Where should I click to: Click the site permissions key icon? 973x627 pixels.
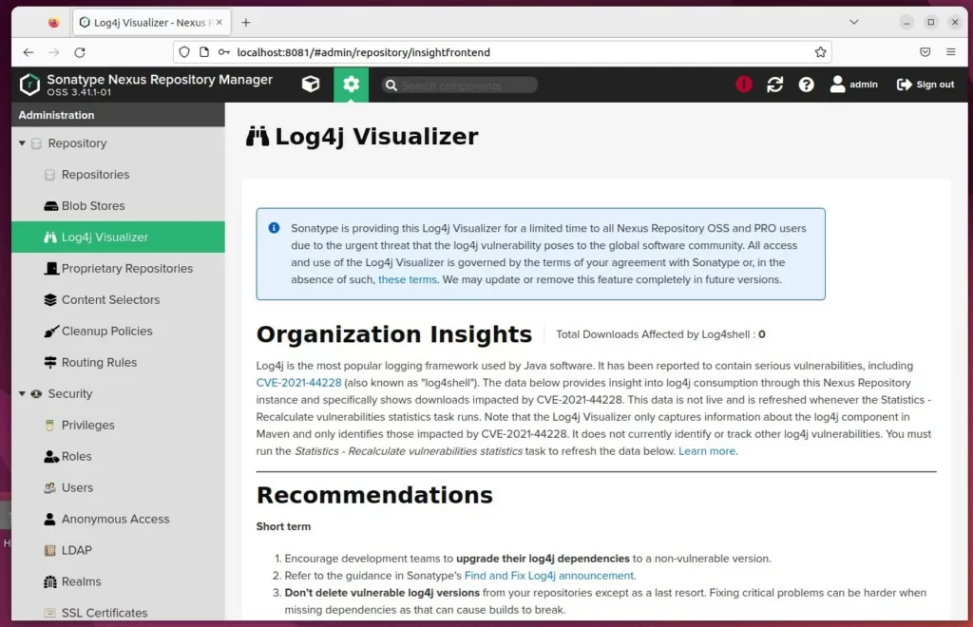tap(224, 52)
